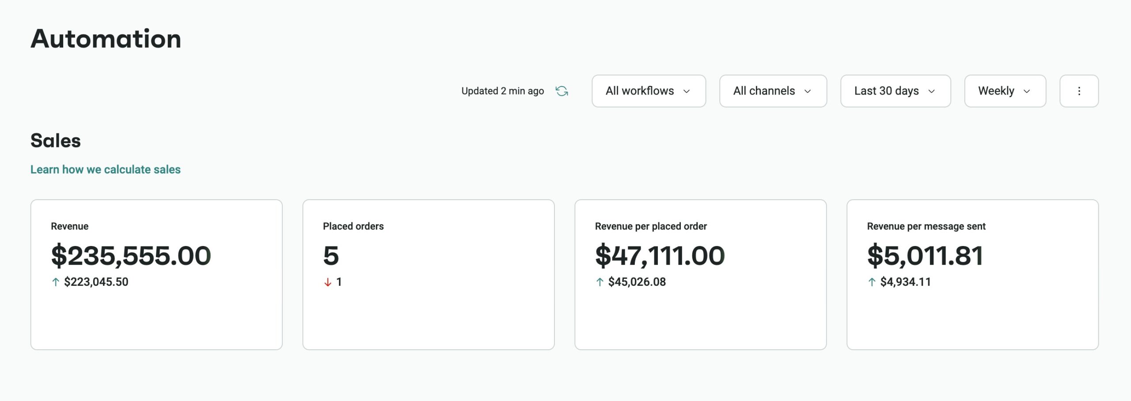This screenshot has width=1131, height=401.
Task: Select the Placed orders metric card
Action: pos(429,274)
